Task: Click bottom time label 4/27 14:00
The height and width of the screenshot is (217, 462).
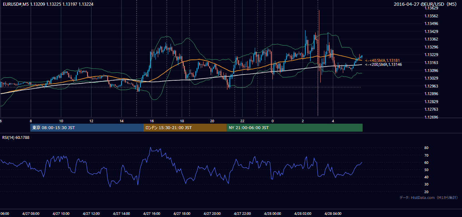Action: [121, 213]
